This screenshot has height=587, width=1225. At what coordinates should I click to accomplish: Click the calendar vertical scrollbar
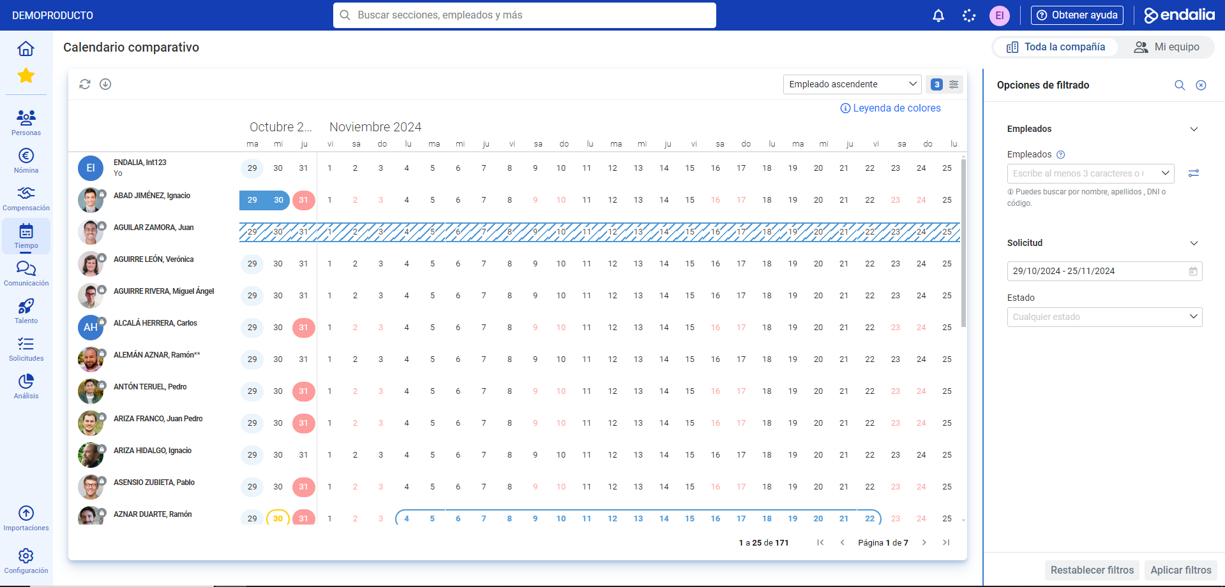[x=963, y=242]
